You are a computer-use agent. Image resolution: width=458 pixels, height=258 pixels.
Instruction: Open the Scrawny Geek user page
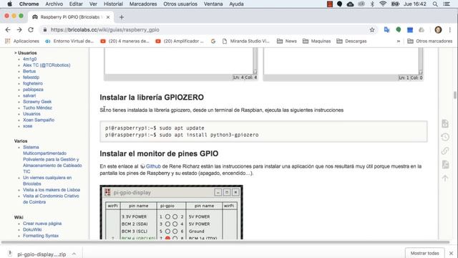[x=37, y=102]
